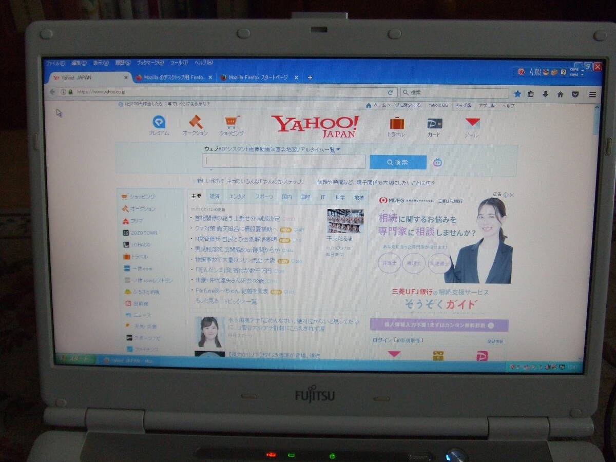Screen dimensions: 616x462
Task: Close the MUFG ad with X
Action: click(x=512, y=195)
